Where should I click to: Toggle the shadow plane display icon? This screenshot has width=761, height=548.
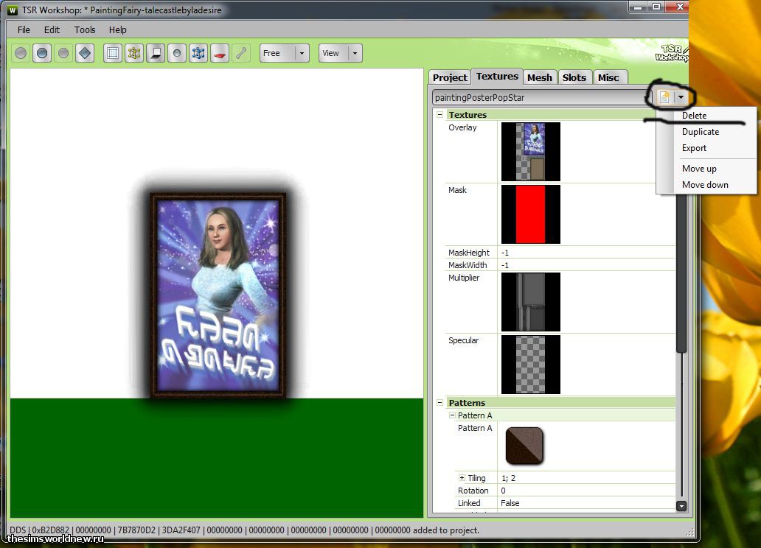coord(156,53)
